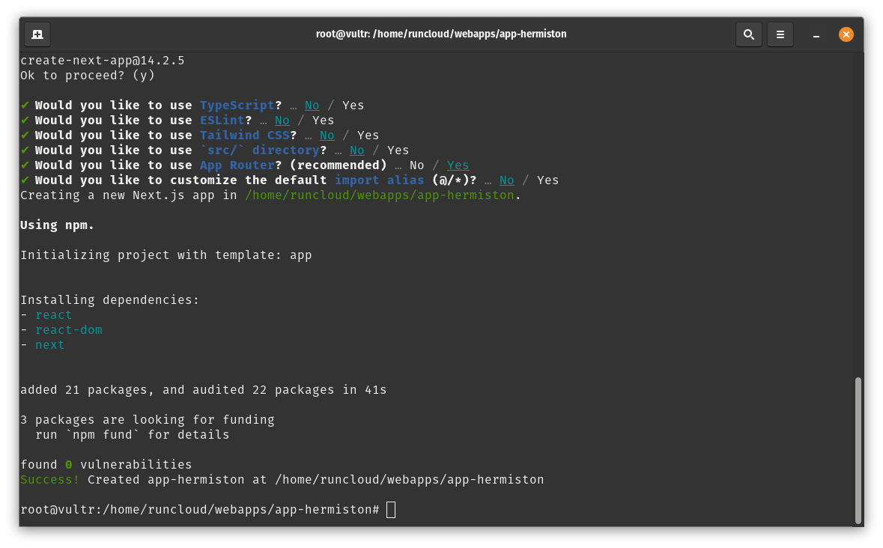Click the window title in the header bar
The width and height of the screenshot is (883, 548).
pos(441,34)
